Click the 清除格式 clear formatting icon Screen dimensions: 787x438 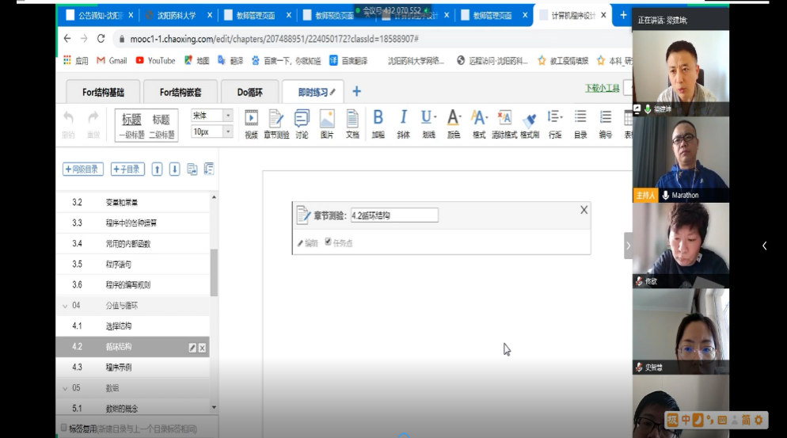pos(504,123)
